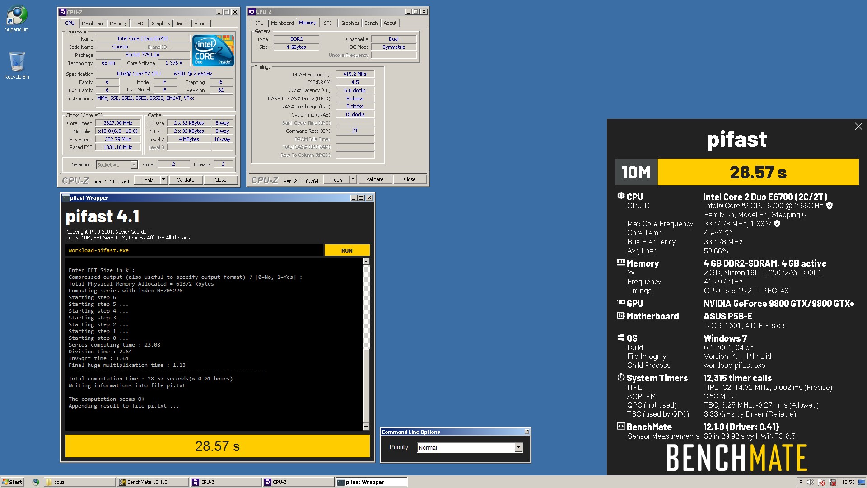Viewport: 867px width, 488px height.
Task: Click the network tray icon with red X
Action: 832,482
